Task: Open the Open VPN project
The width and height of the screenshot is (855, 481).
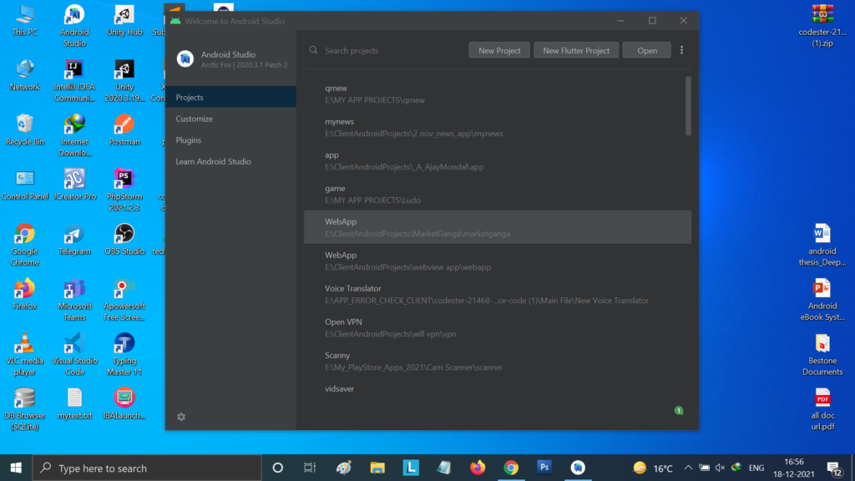Action: pyautogui.click(x=498, y=327)
